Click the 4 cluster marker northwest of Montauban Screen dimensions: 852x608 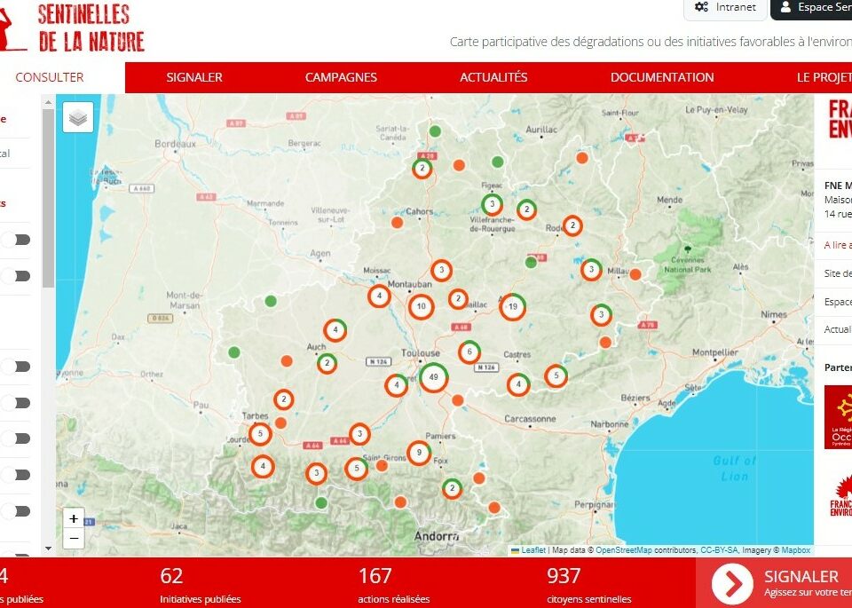point(379,296)
